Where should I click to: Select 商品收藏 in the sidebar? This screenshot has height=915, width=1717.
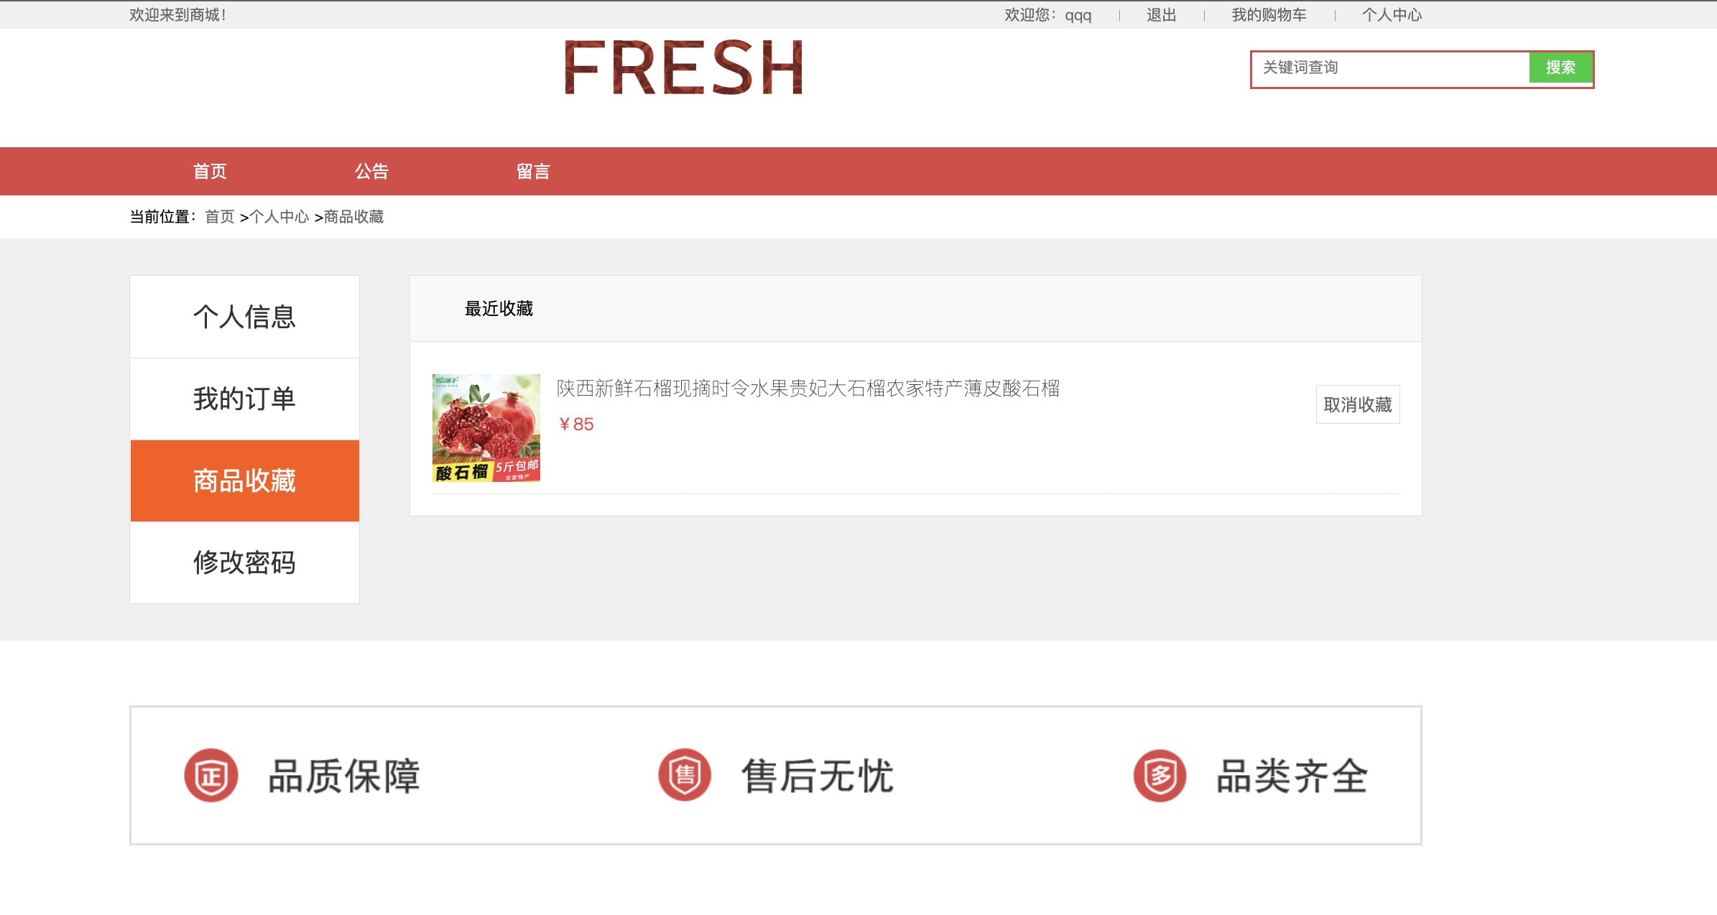245,480
